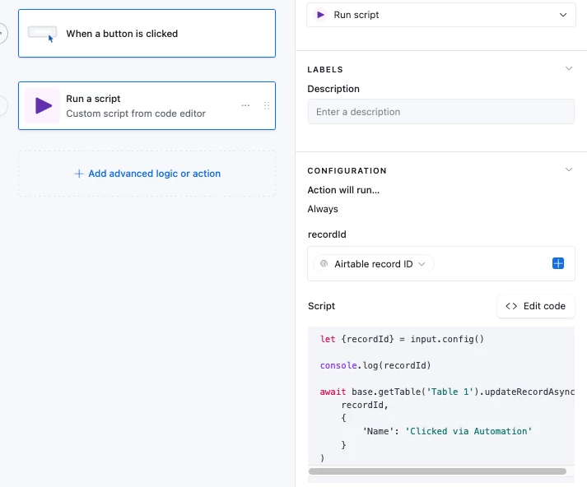Select the When a button is clicked trigger
This screenshot has height=487, width=587.
pyautogui.click(x=147, y=34)
